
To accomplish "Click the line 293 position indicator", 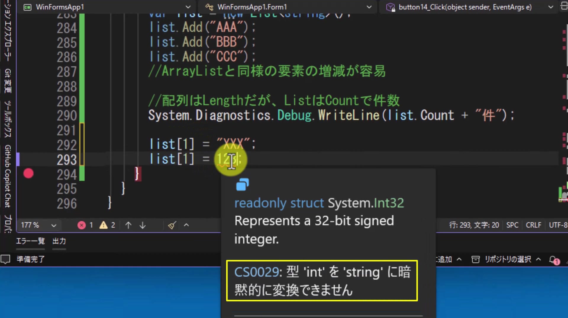I will [474, 225].
